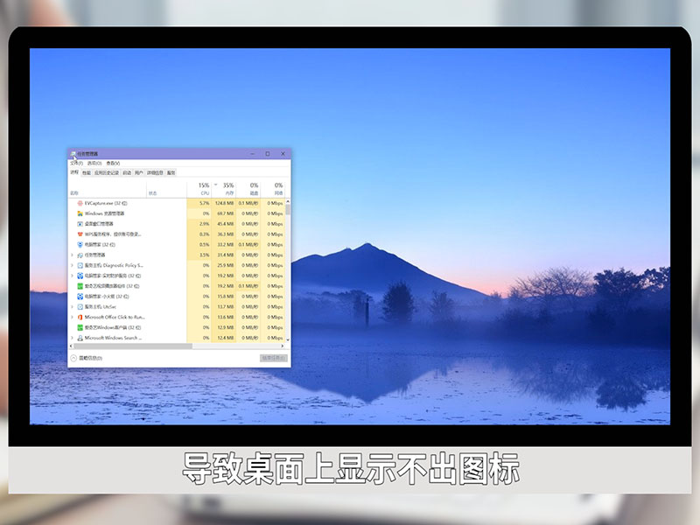Click the horizontal scrollbar right arrow

[282, 346]
